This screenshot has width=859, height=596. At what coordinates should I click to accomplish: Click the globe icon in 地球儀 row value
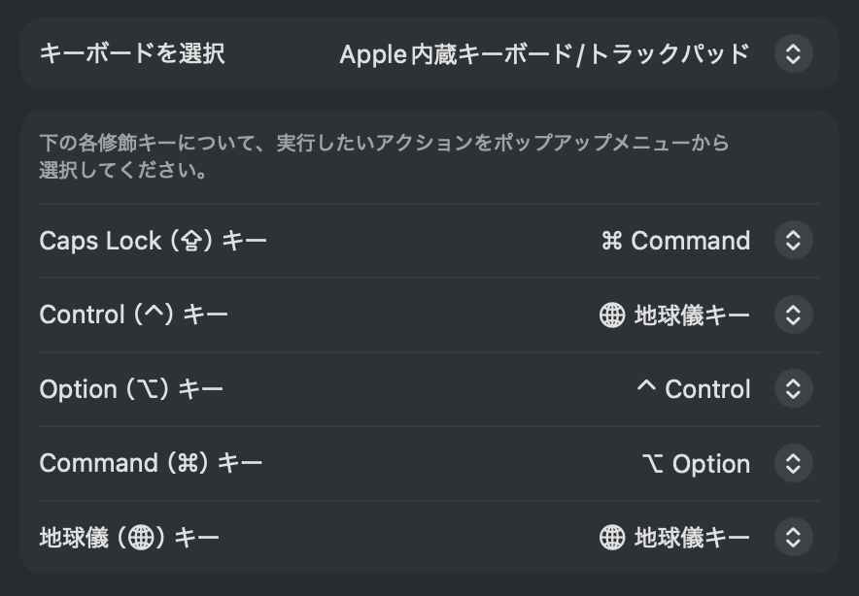point(612,538)
